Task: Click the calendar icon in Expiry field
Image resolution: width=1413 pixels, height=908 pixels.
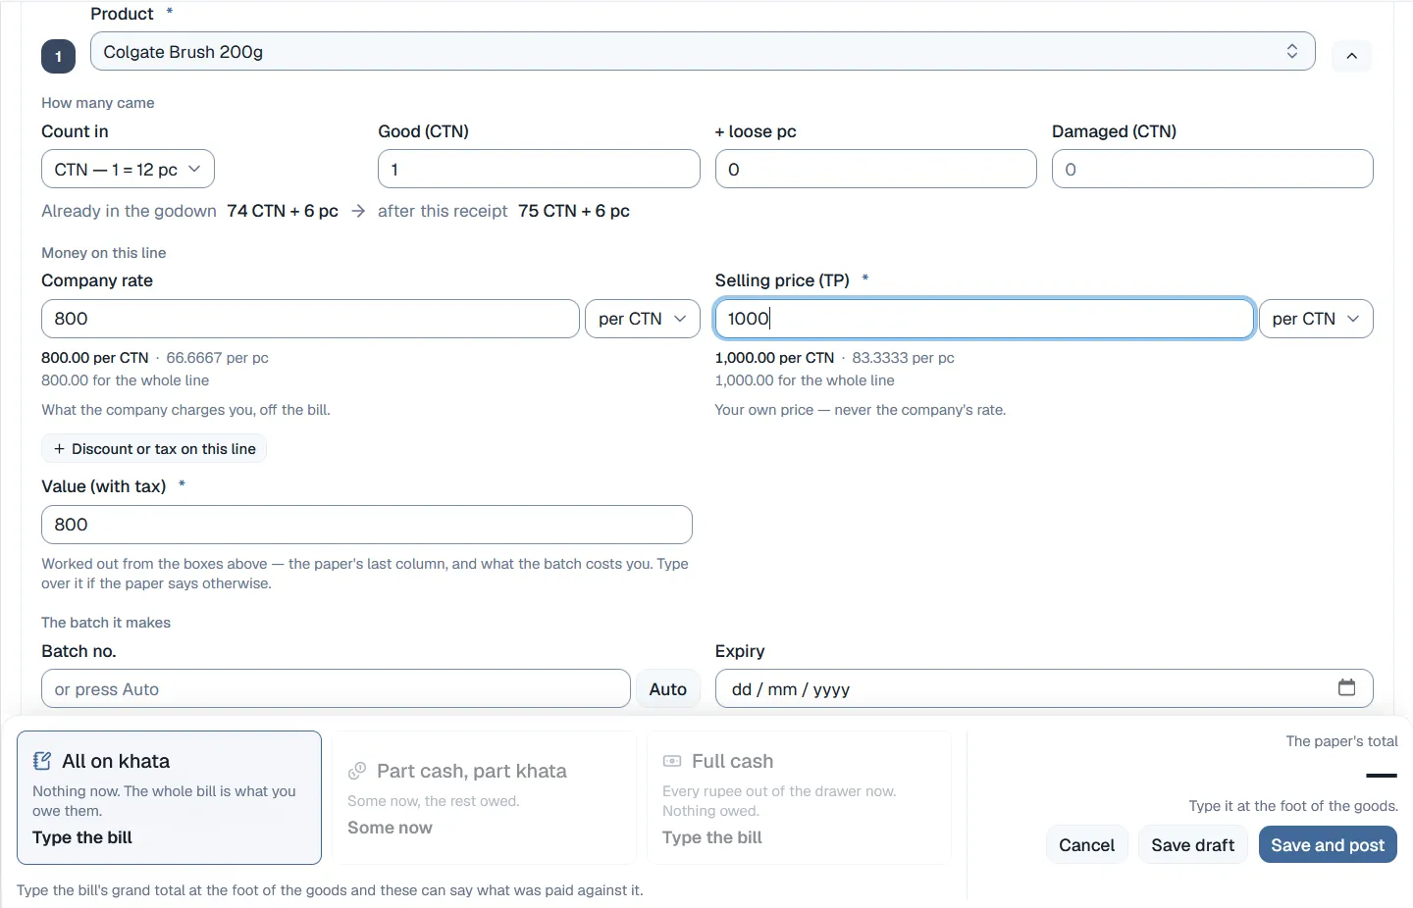Action: pyautogui.click(x=1346, y=687)
